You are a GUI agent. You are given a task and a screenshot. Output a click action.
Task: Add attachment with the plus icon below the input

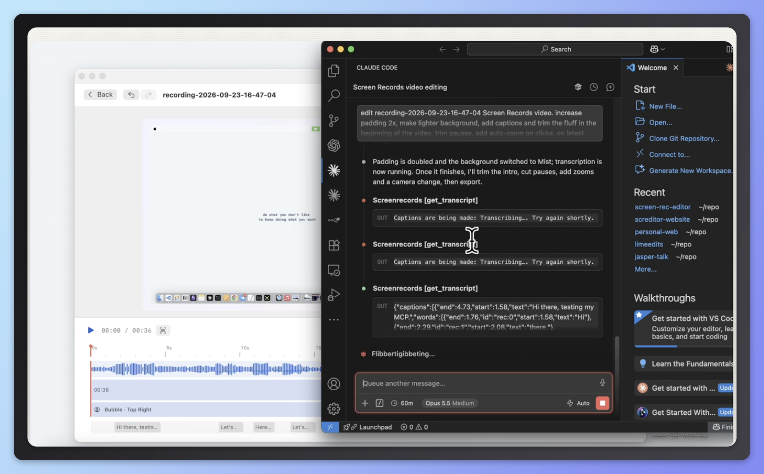point(365,403)
